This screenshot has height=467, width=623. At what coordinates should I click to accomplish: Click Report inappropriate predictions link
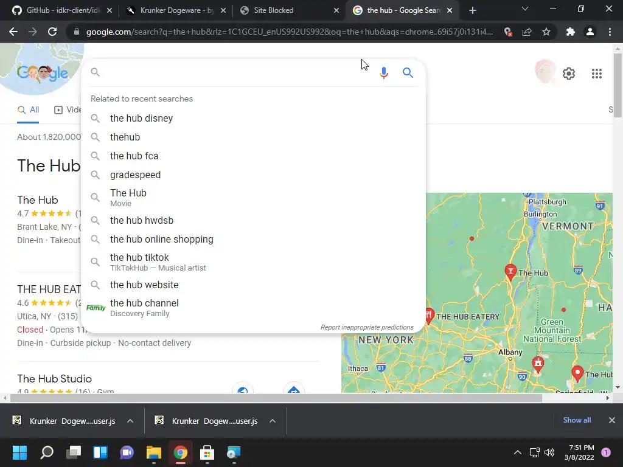(x=367, y=327)
